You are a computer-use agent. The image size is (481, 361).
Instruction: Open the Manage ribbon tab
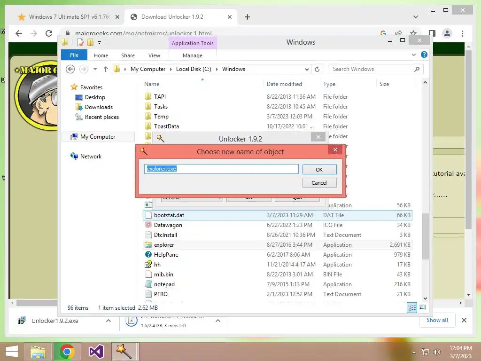pos(192,55)
